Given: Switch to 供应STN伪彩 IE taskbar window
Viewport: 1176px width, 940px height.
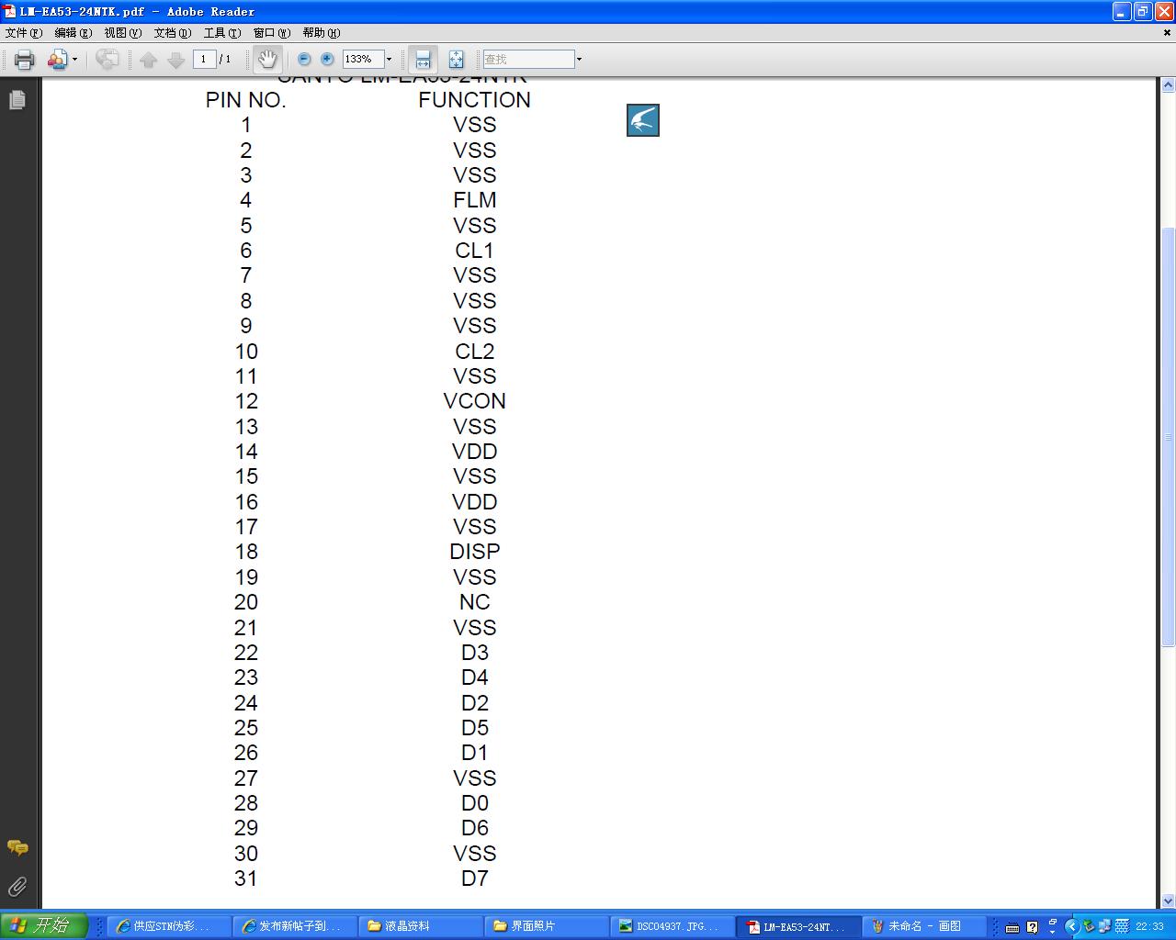Looking at the screenshot, I should tap(168, 926).
